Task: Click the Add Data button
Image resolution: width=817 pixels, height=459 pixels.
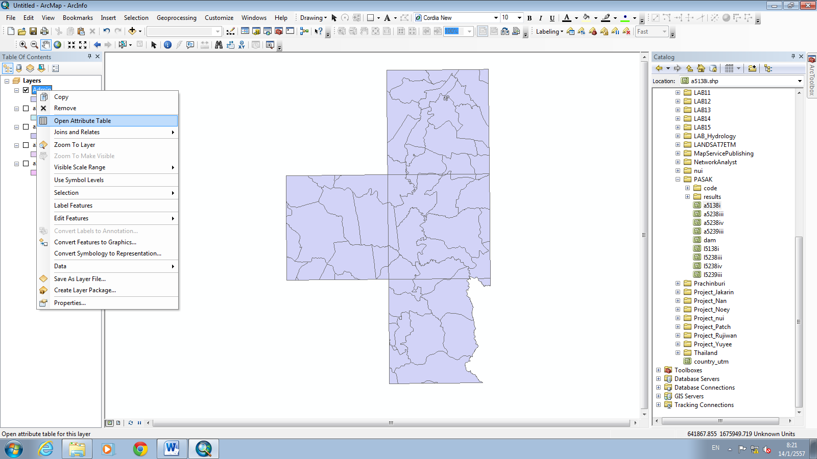Action: pos(132,32)
